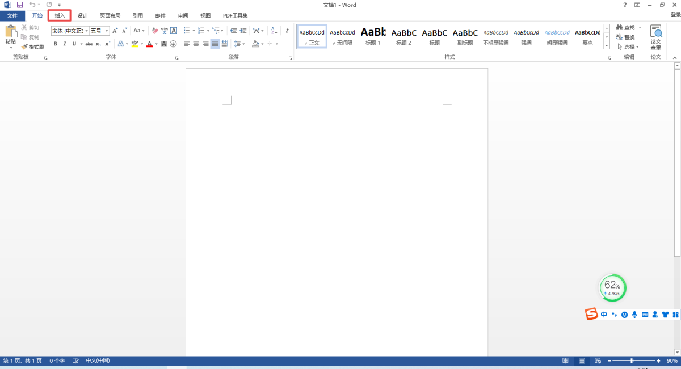Viewport: 681px width, 369px height.
Task: Apply the 标题 1 heading style
Action: [x=373, y=37]
